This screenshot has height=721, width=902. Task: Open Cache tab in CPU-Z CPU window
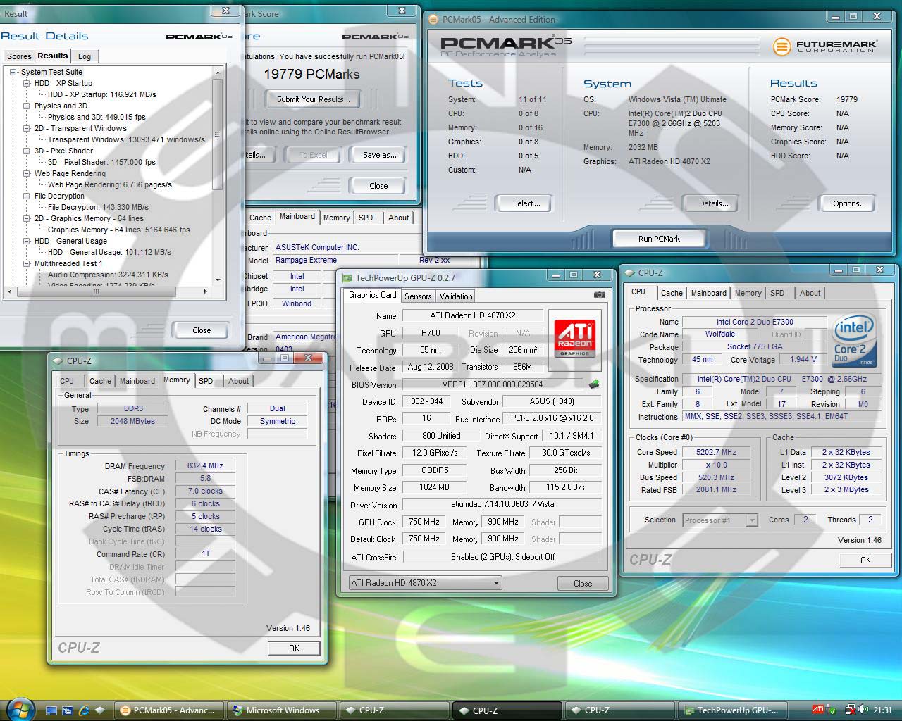point(672,293)
